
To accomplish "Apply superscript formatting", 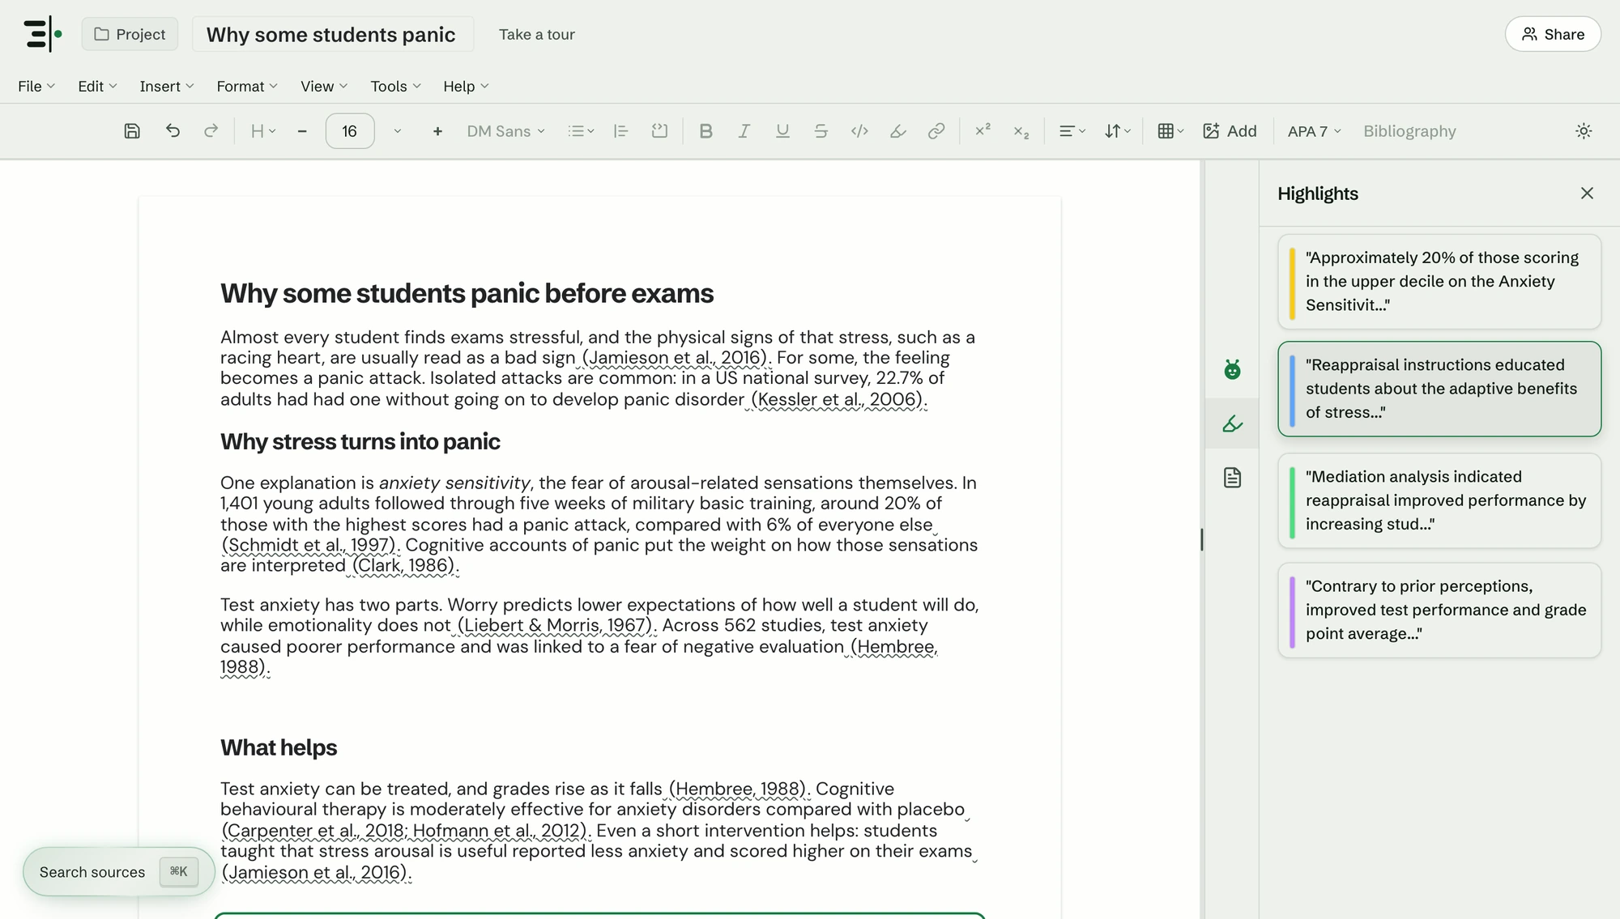I will coord(983,131).
